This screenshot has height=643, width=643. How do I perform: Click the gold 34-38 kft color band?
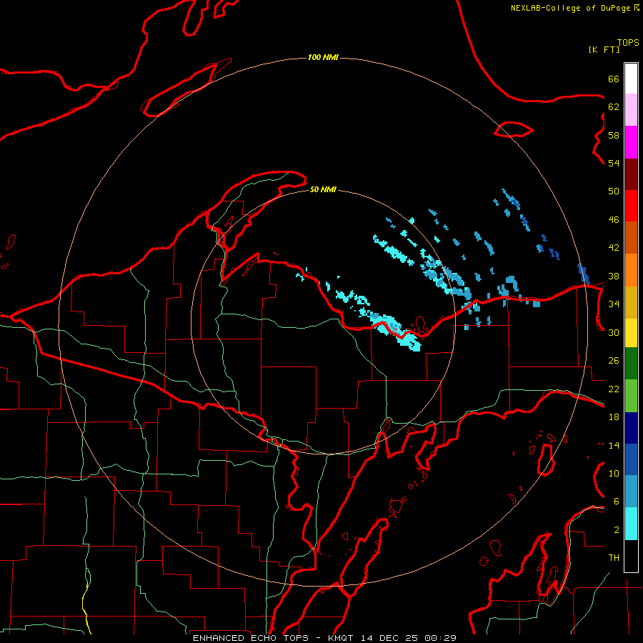point(631,303)
